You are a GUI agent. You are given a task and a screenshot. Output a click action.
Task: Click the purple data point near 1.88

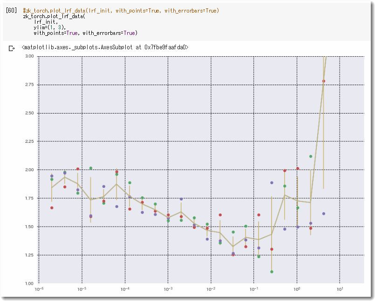pos(272,183)
